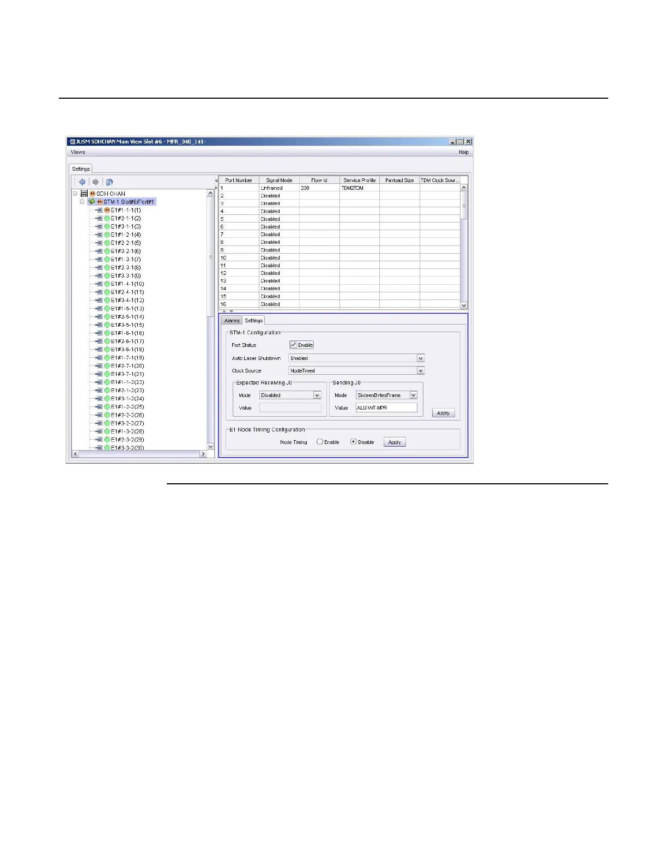Open the Help menu
Viewport: 667px width, 864px height.
464,152
